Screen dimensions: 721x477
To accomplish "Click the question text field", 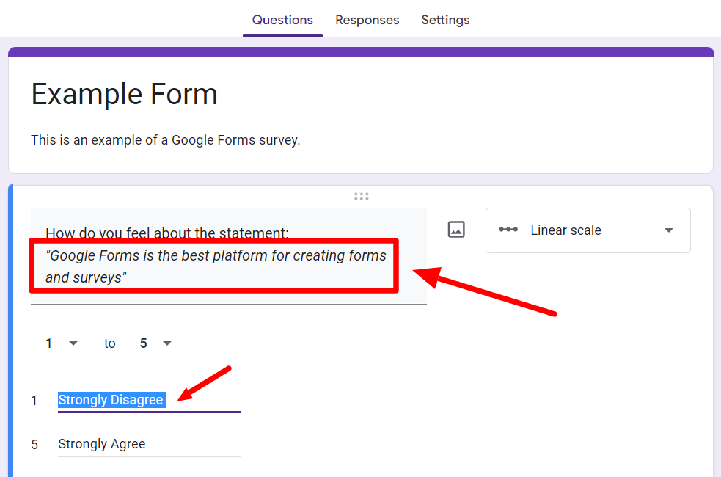I will pyautogui.click(x=229, y=256).
